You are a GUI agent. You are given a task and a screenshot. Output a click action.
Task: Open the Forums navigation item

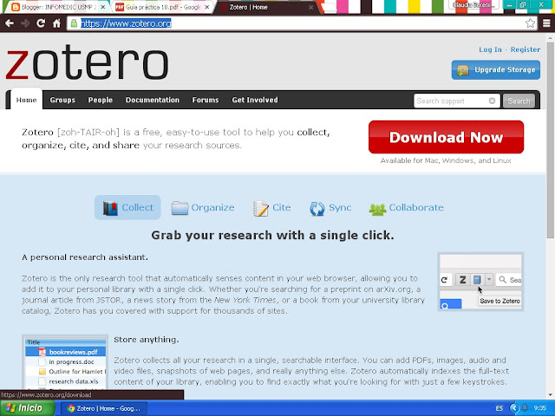click(x=206, y=100)
